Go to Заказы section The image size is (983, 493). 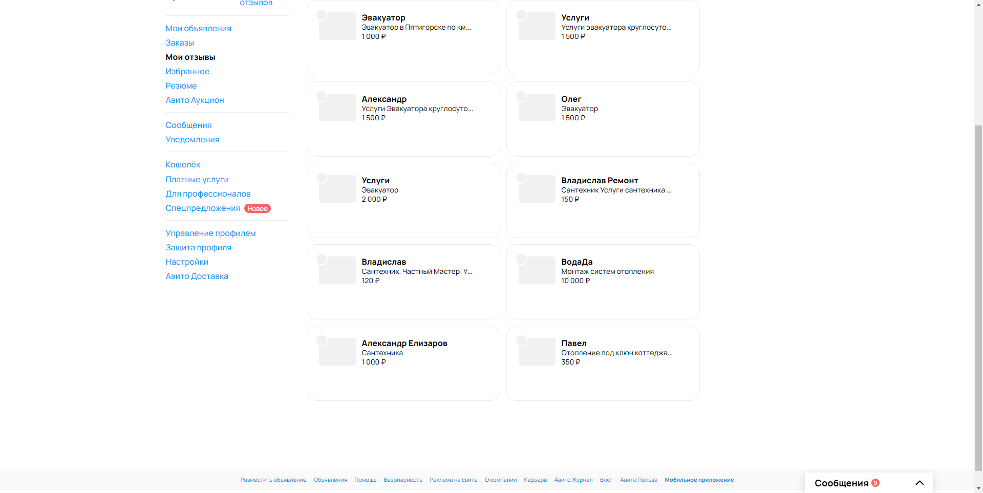tap(180, 42)
